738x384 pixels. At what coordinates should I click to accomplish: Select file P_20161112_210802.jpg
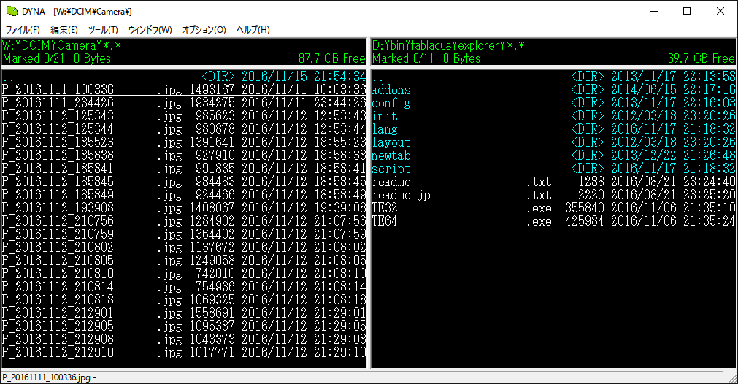[x=184, y=247]
